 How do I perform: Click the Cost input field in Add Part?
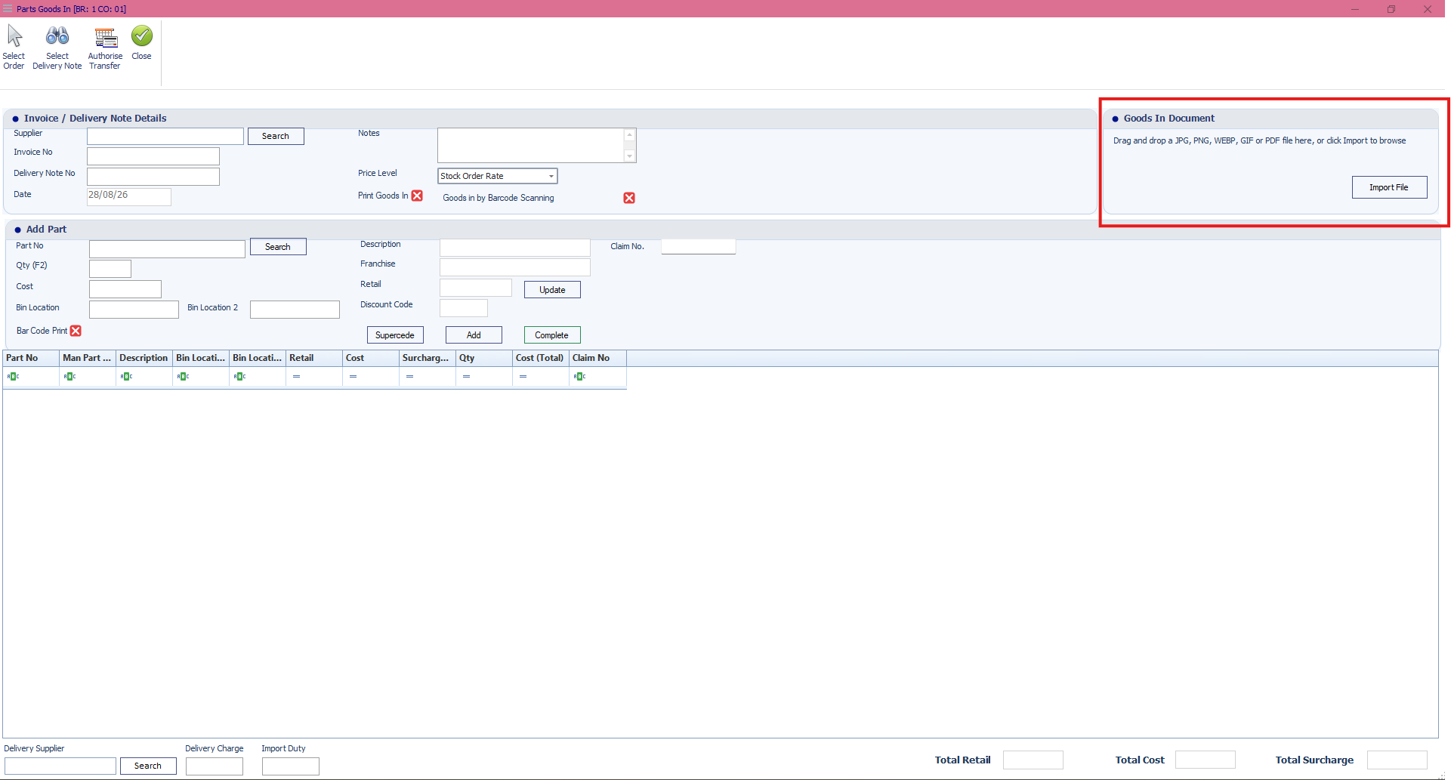point(125,289)
